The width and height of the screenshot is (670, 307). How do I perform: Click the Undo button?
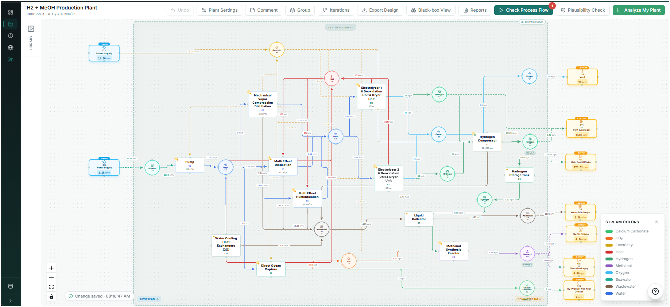pyautogui.click(x=180, y=10)
